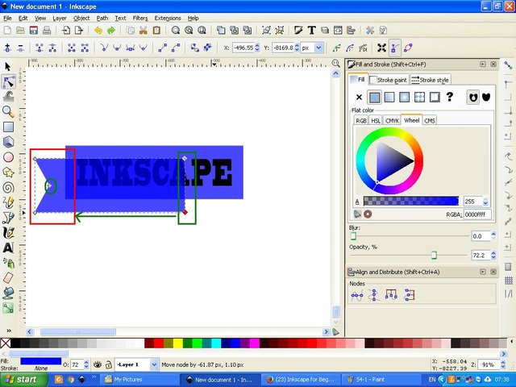Open the File menu
The image size is (516, 387).
click(7, 18)
